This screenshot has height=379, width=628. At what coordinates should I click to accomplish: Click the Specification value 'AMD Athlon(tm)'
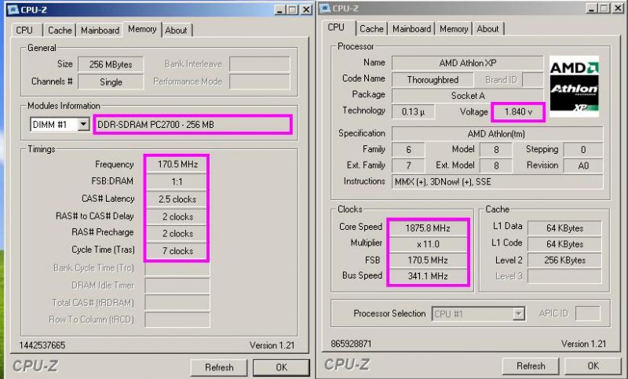(497, 133)
